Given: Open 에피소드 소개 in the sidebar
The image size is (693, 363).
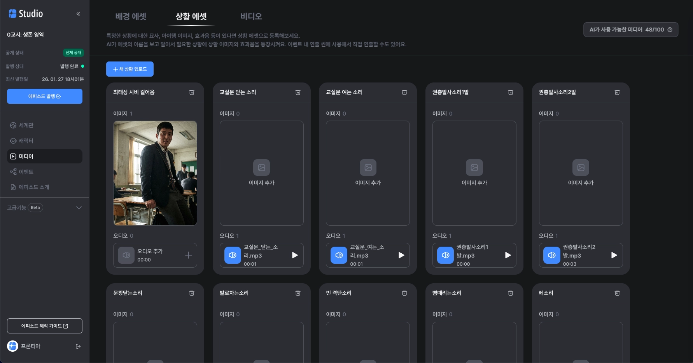Looking at the screenshot, I should 45,187.
